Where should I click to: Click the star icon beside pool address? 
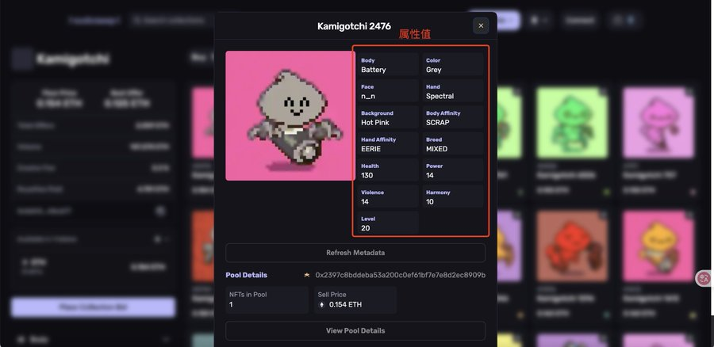tap(307, 275)
